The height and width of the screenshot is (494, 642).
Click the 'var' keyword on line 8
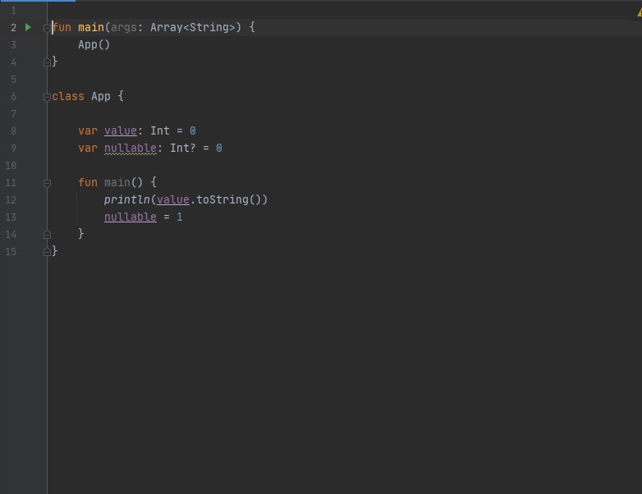pos(88,130)
